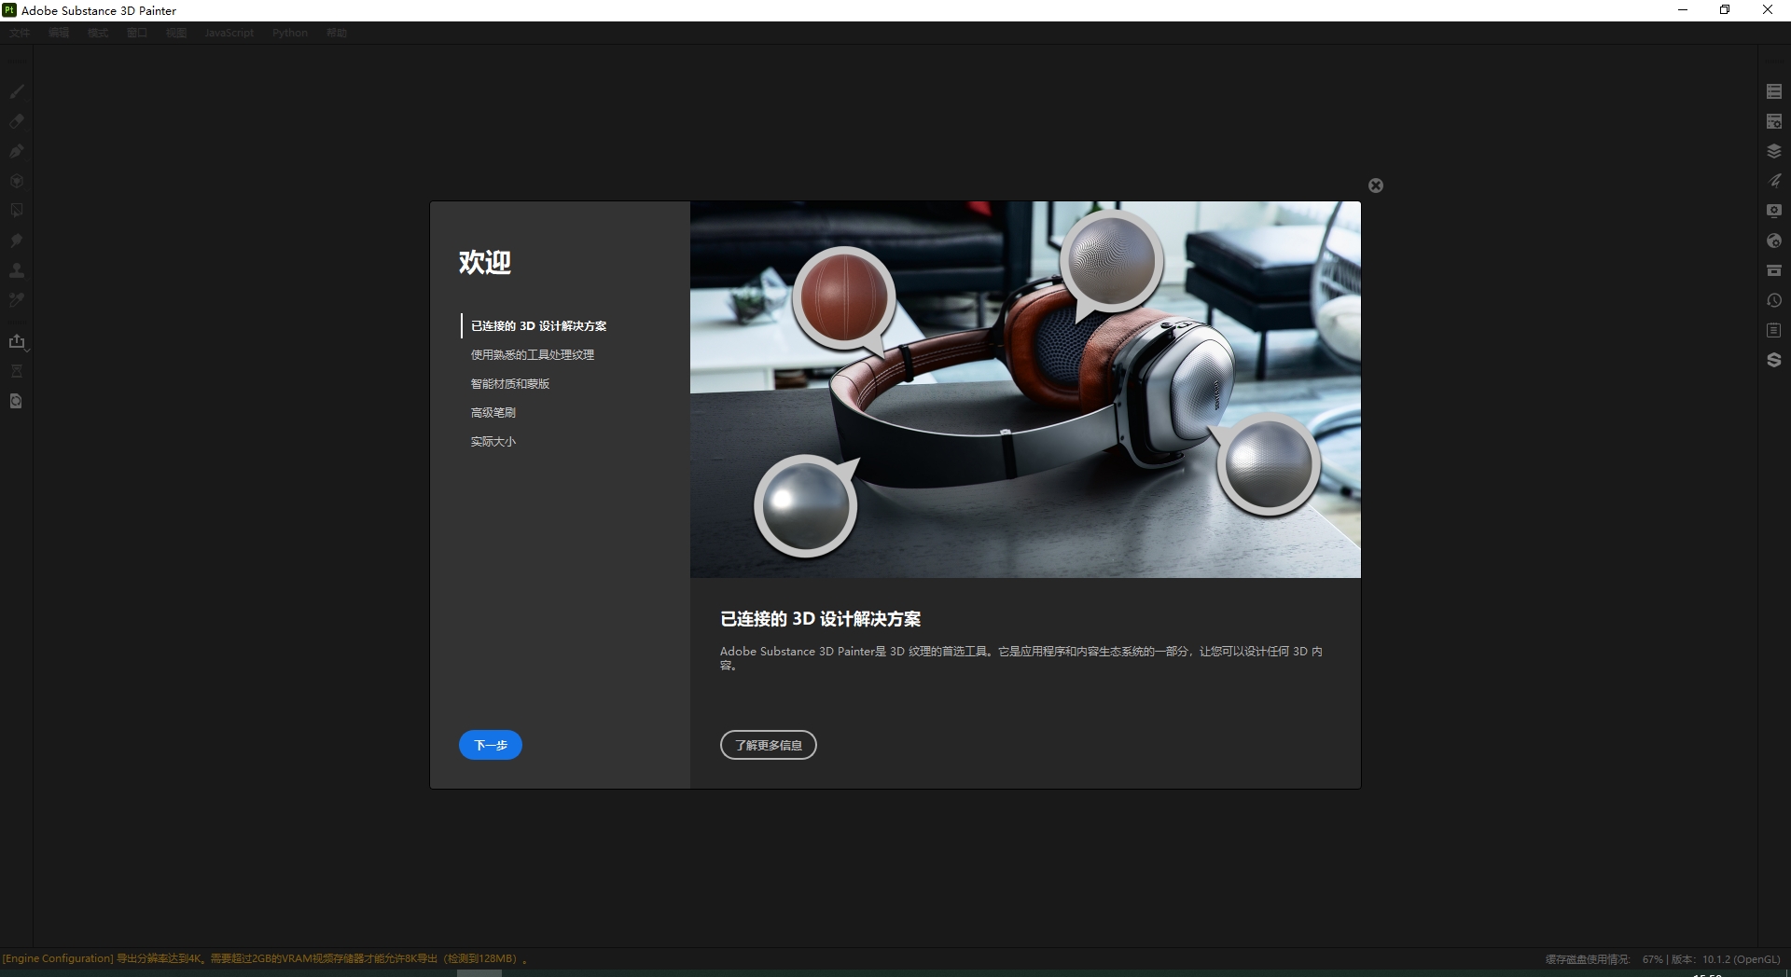Activate the Projection tool
This screenshot has height=977, width=1791.
[17, 151]
